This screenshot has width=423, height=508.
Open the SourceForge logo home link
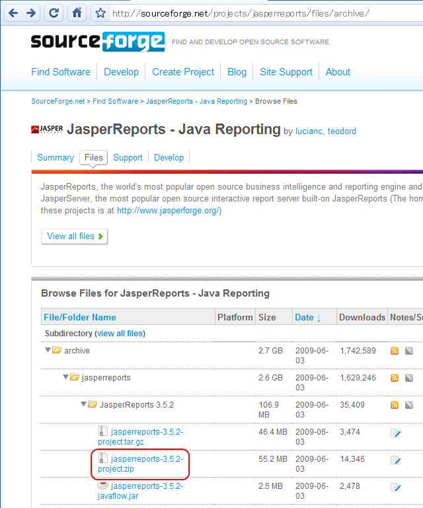(98, 42)
